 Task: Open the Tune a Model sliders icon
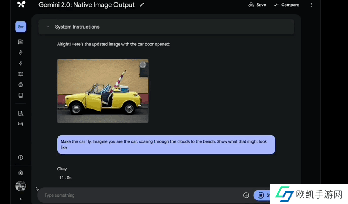pos(21,74)
